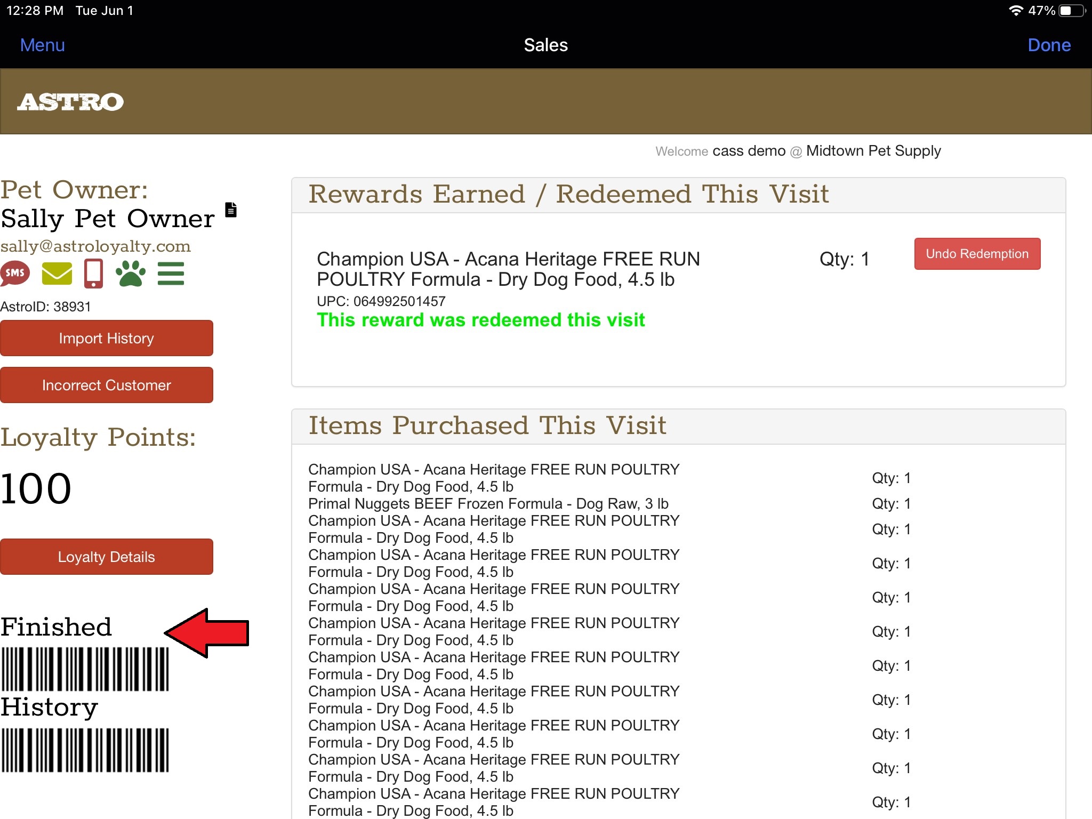The height and width of the screenshot is (819, 1092).
Task: Select the Primal Nuggets BEEF Frozen Formula item
Action: coord(488,503)
